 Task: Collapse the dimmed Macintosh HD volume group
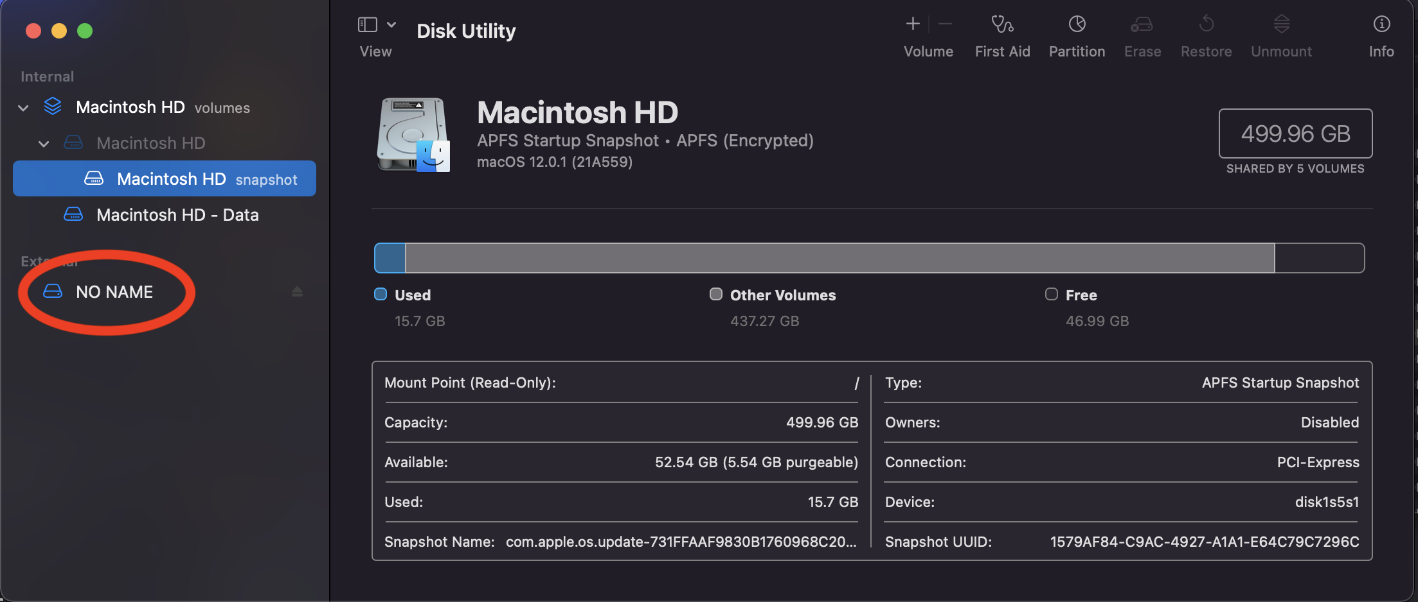tap(44, 144)
